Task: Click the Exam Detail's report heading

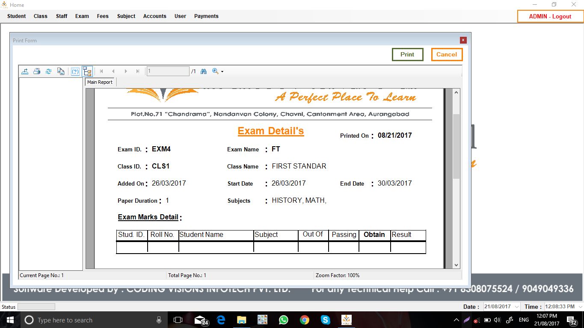Action: click(271, 131)
